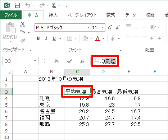Click the text orientation icon
Viewport: 168px width, 140px height.
153,27
